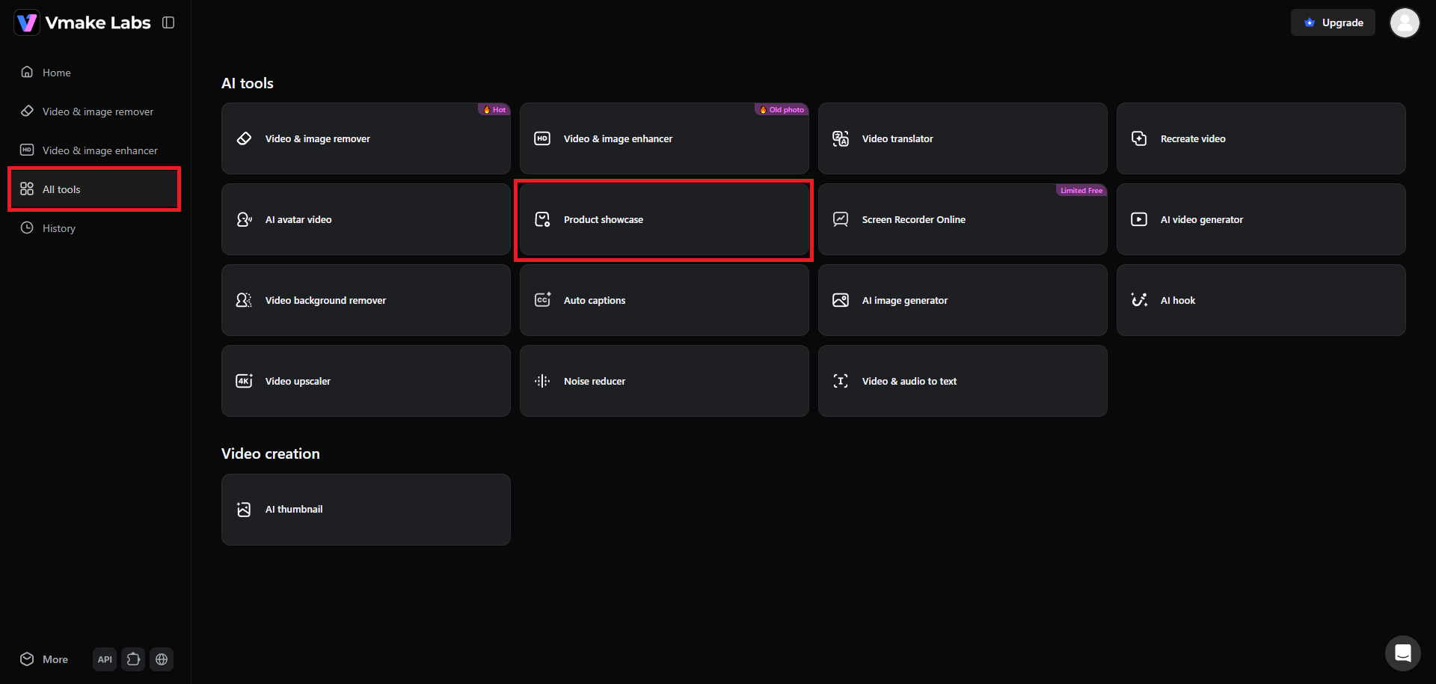The image size is (1436, 684).
Task: Click the puzzle piece extension icon
Action: pos(133,659)
